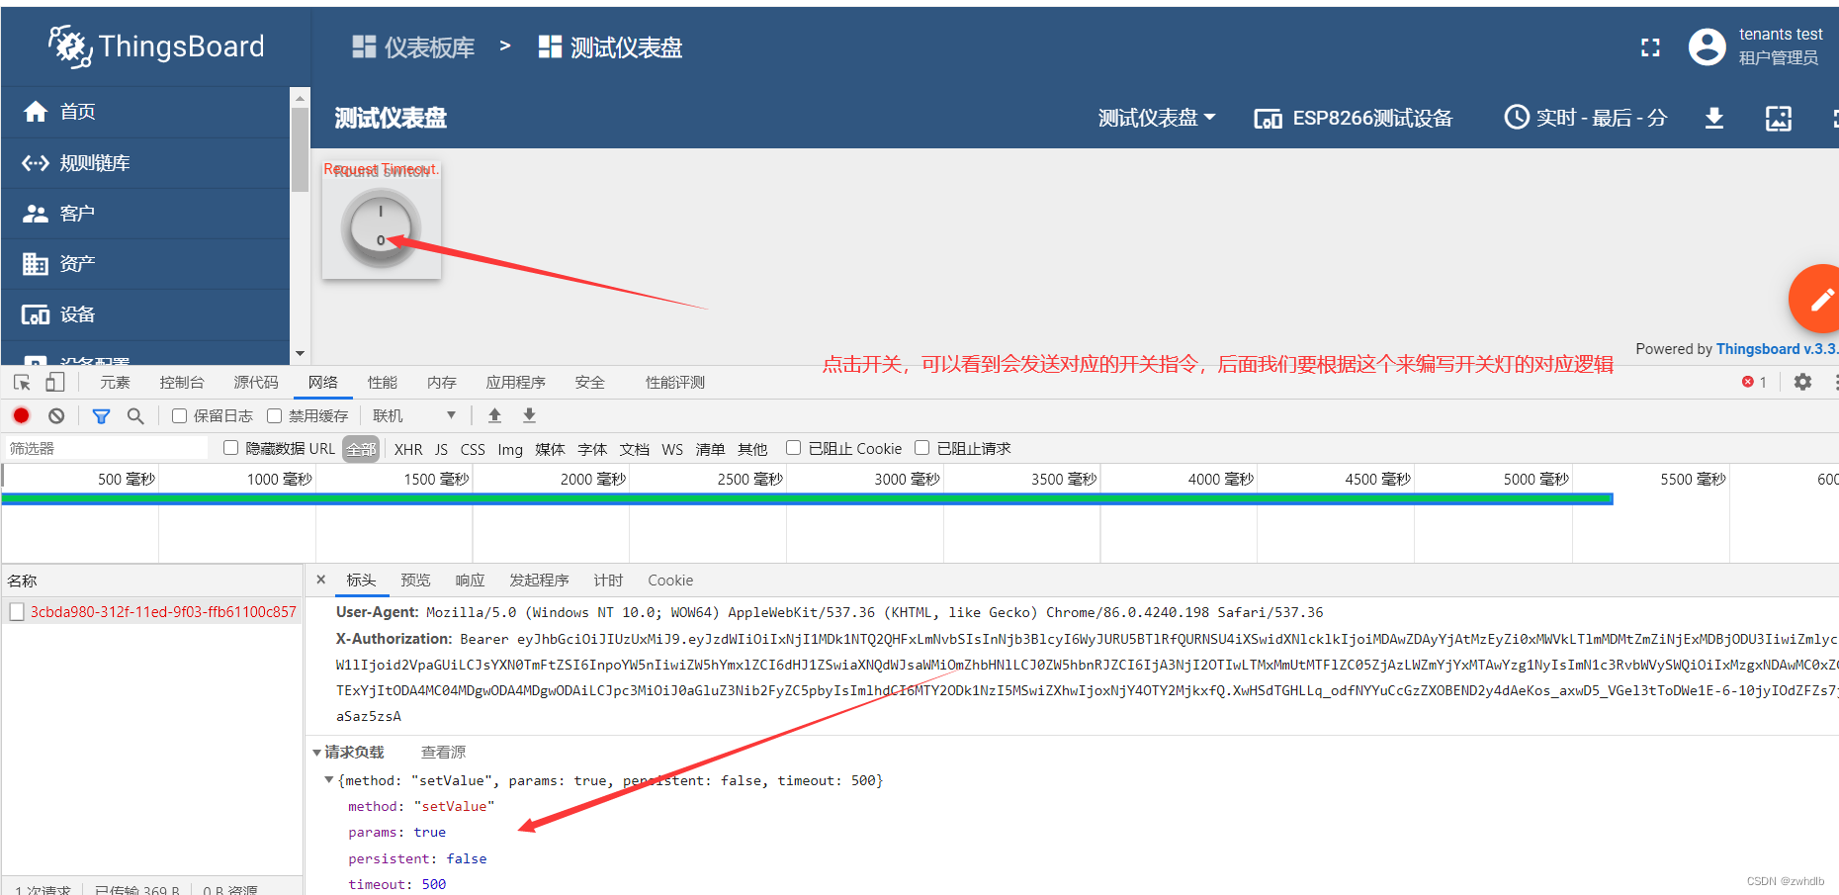The image size is (1839, 895).
Task: Clear the network log
Action: (56, 416)
